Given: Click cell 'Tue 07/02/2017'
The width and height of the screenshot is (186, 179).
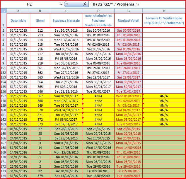Looking at the screenshot, I should point(129,124).
